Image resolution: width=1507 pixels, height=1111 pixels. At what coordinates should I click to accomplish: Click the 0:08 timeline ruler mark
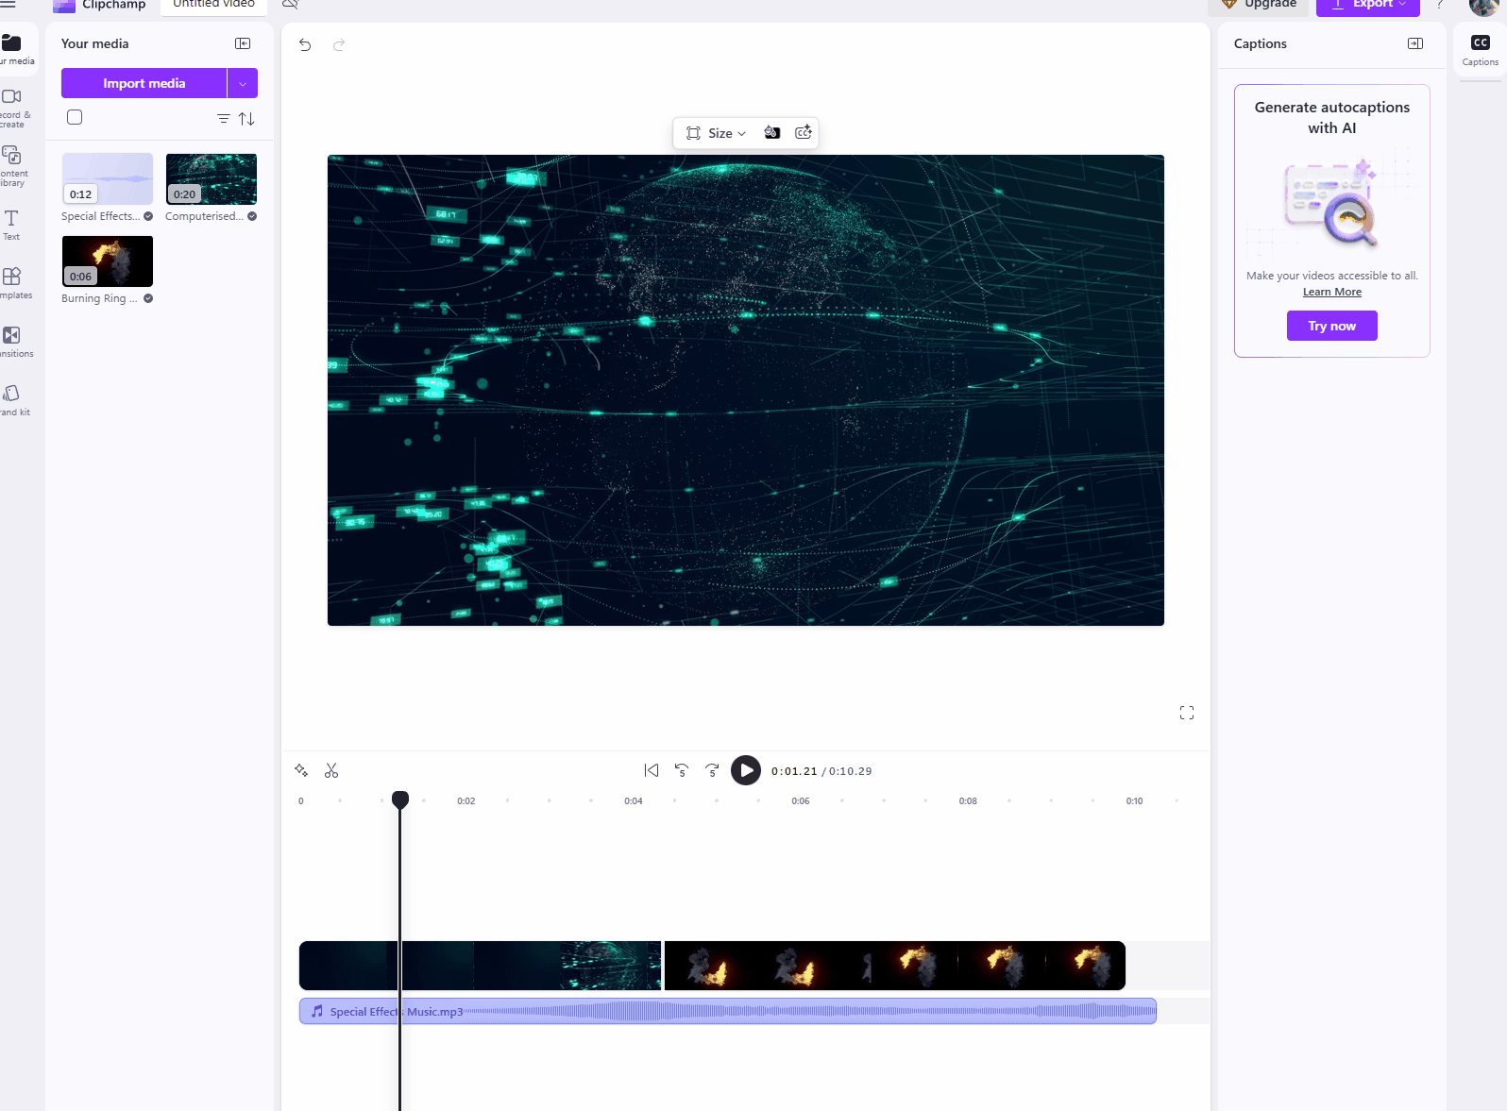[x=968, y=800]
